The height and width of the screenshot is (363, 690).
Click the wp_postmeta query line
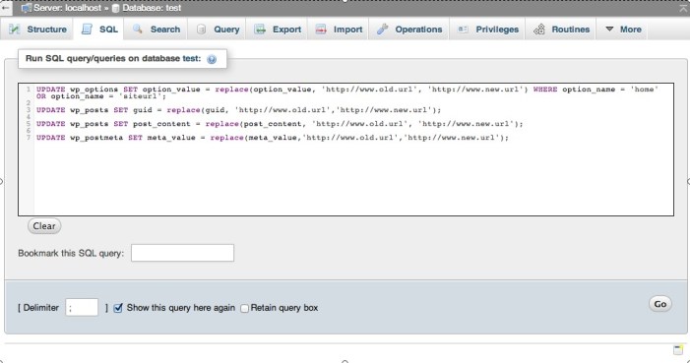pyautogui.click(x=273, y=138)
